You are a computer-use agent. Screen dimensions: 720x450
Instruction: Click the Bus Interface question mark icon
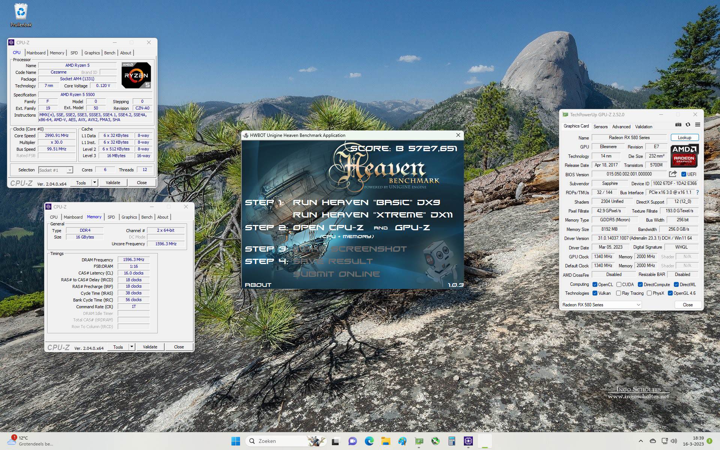[697, 192]
